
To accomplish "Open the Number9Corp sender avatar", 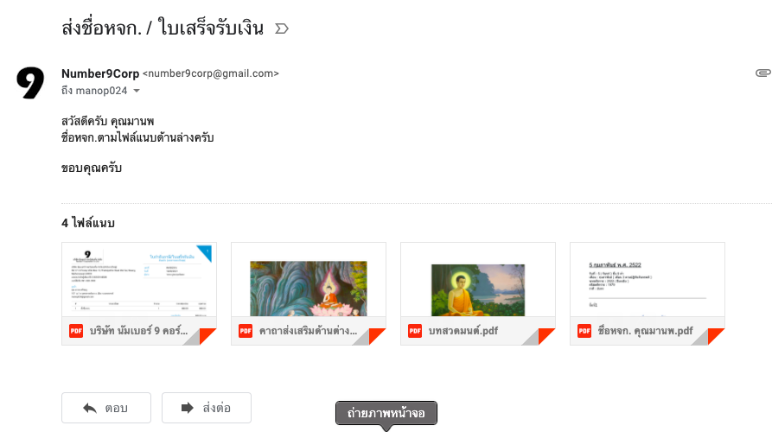I will [x=30, y=83].
